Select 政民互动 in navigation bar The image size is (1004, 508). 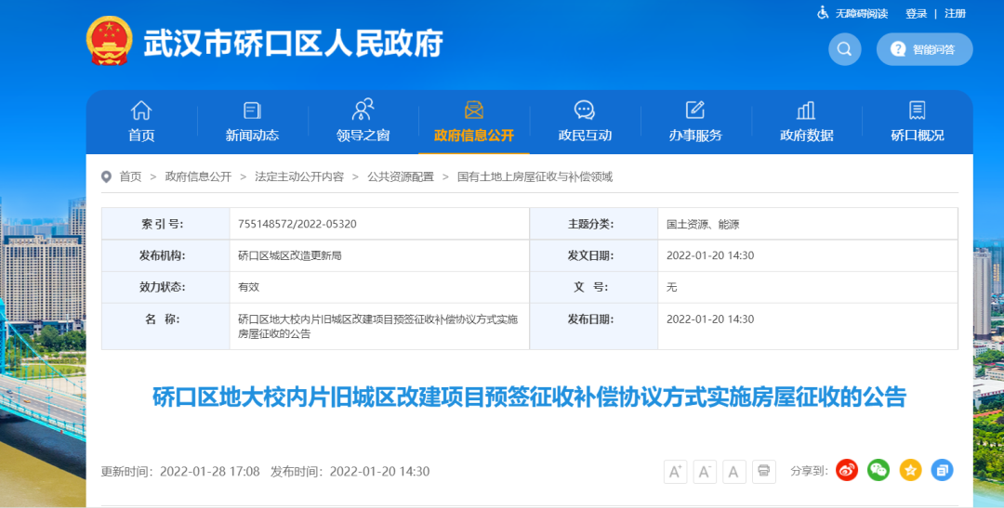point(585,122)
